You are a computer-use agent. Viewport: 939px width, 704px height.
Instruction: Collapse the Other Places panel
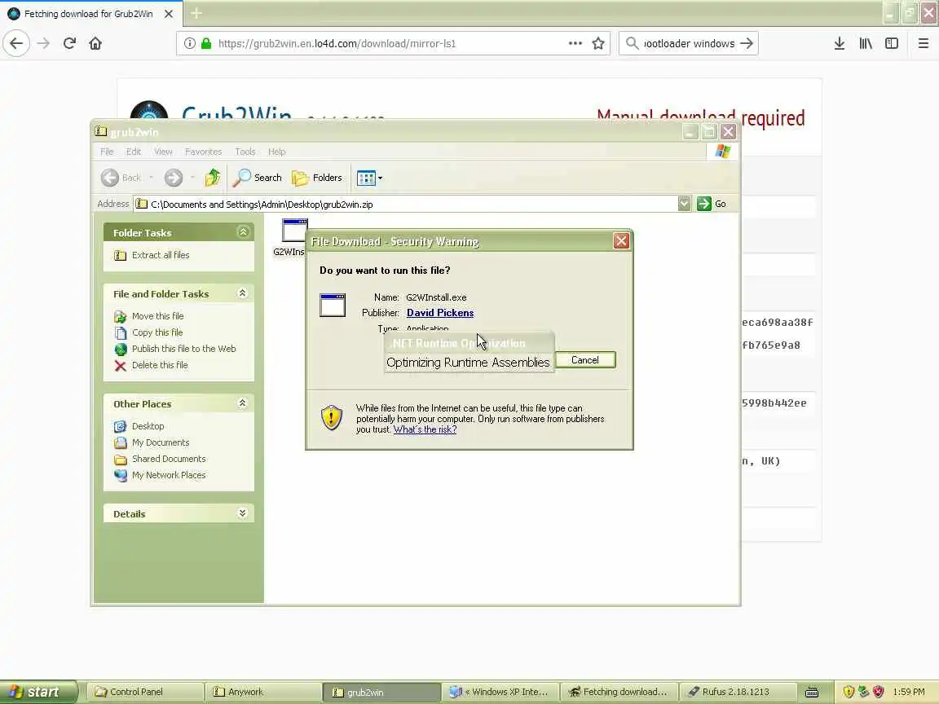pos(243,403)
